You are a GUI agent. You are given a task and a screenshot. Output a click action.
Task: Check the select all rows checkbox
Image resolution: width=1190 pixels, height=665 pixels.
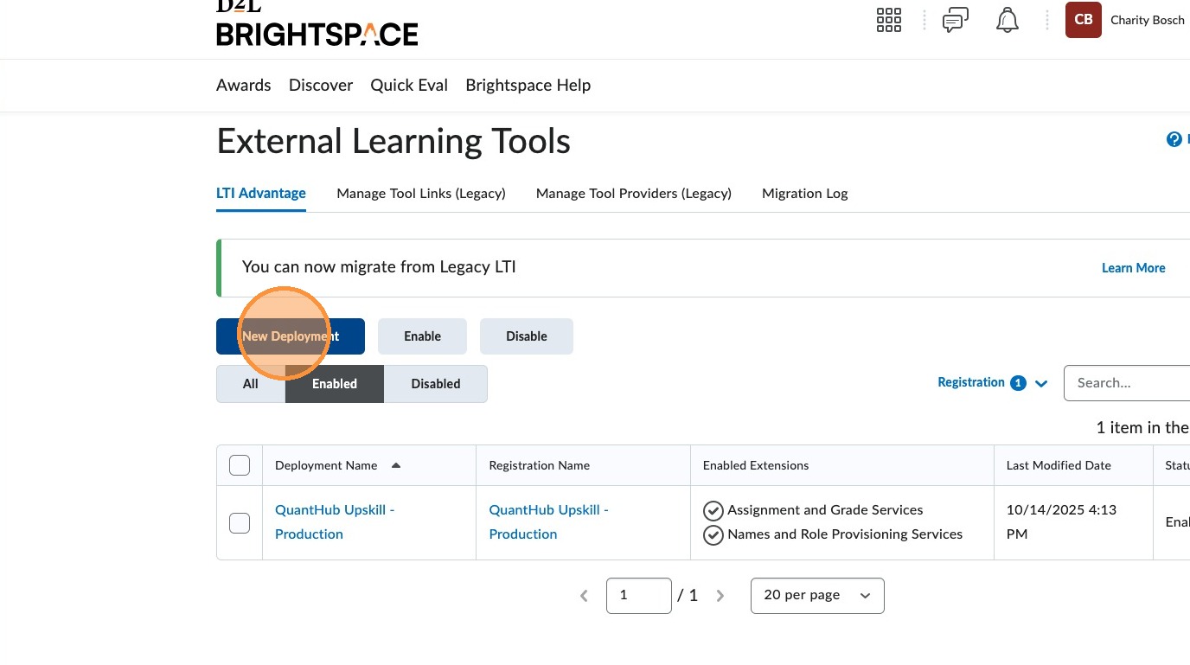[x=240, y=465]
